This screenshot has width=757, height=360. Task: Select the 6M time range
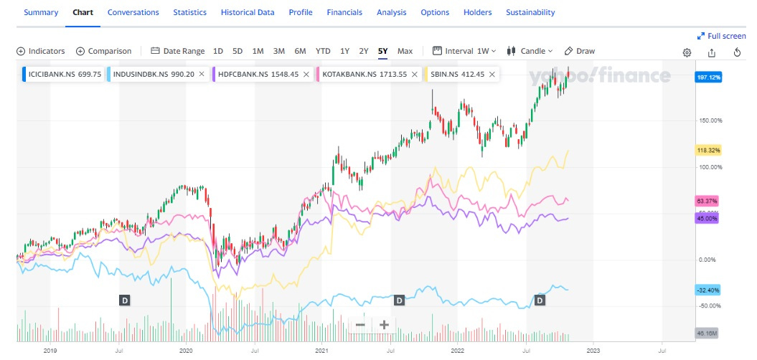(301, 51)
